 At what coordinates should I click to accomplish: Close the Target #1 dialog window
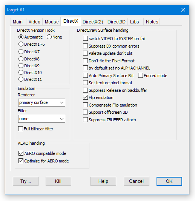pyautogui.click(x=183, y=10)
